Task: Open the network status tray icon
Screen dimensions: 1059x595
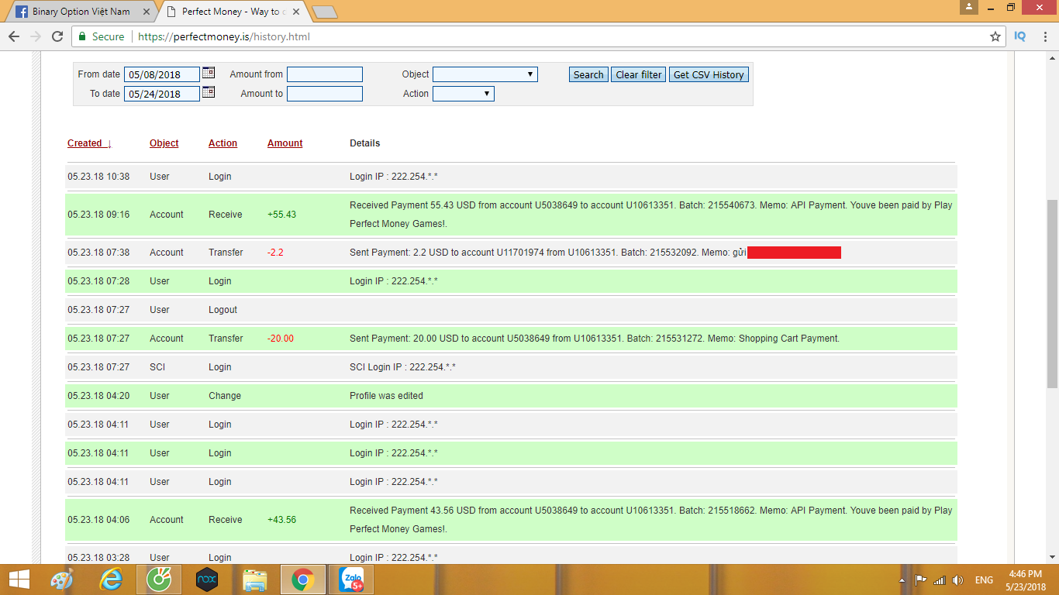Action: [940, 580]
